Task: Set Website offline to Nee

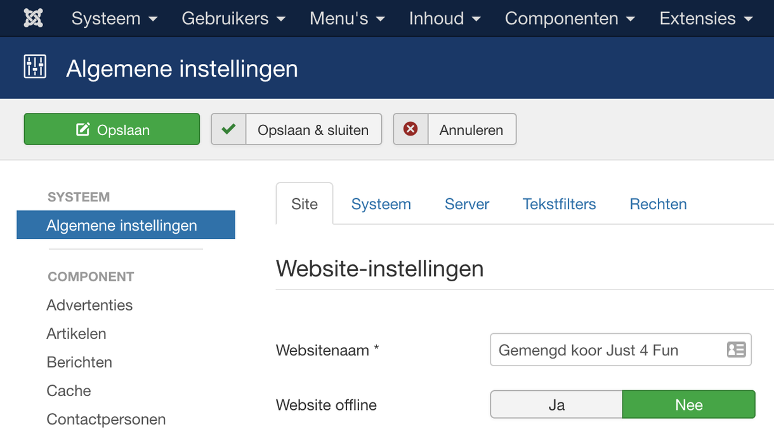Action: [689, 404]
